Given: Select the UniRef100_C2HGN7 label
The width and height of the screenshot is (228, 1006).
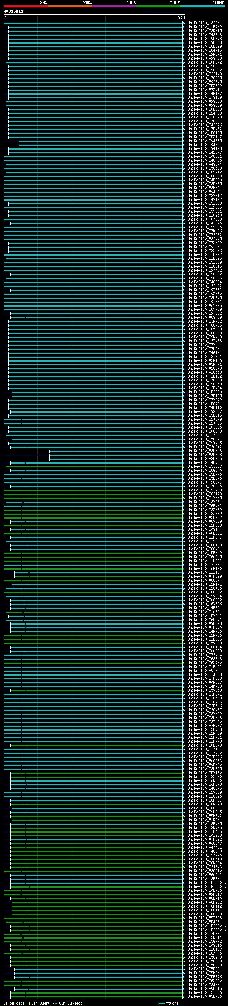Looking at the screenshot, I should pos(204,537).
